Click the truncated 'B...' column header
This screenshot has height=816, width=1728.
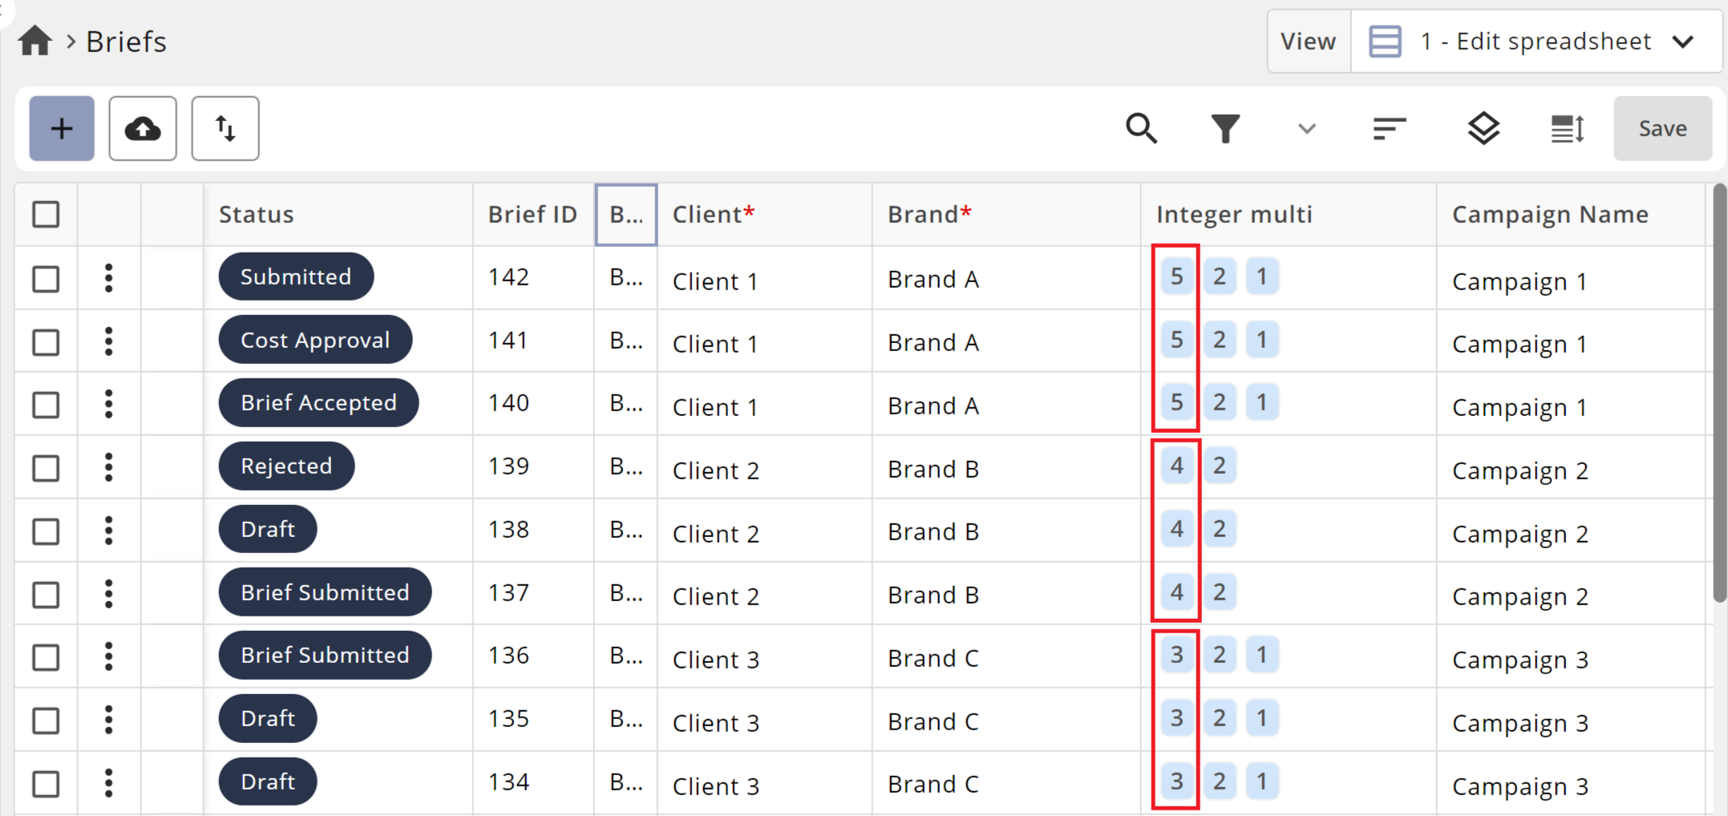(x=625, y=214)
